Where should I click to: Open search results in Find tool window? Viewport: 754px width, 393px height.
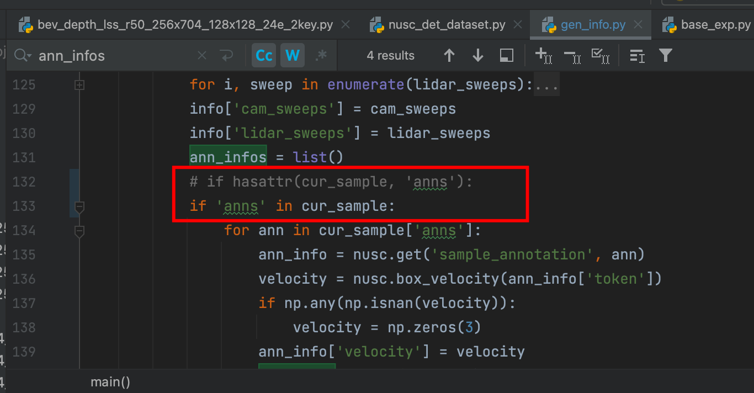point(506,55)
